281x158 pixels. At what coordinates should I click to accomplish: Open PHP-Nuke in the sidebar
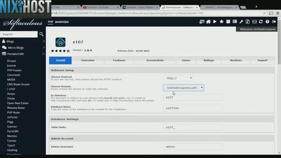(14, 112)
